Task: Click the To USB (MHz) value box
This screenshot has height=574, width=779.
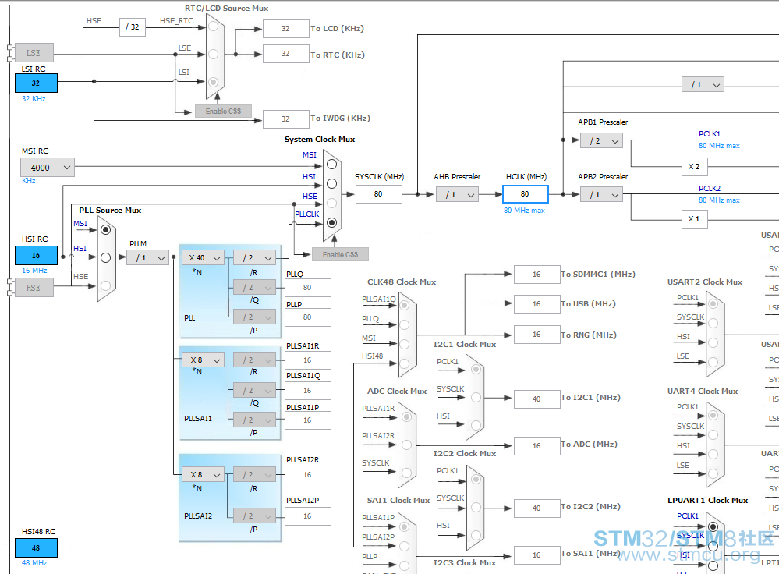Action: [x=537, y=304]
